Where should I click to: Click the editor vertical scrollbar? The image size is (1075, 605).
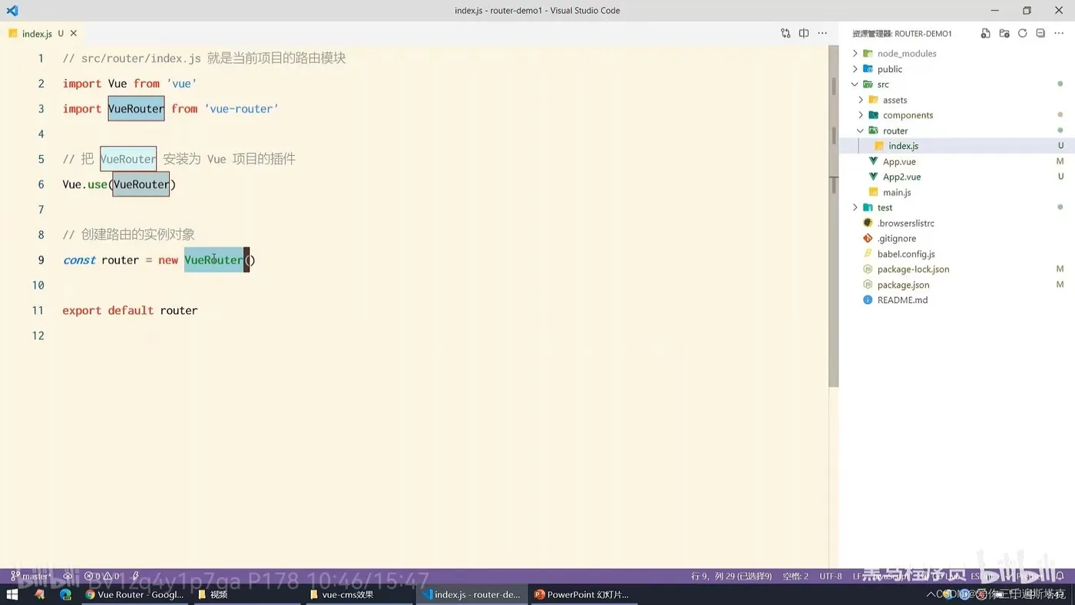(x=833, y=215)
